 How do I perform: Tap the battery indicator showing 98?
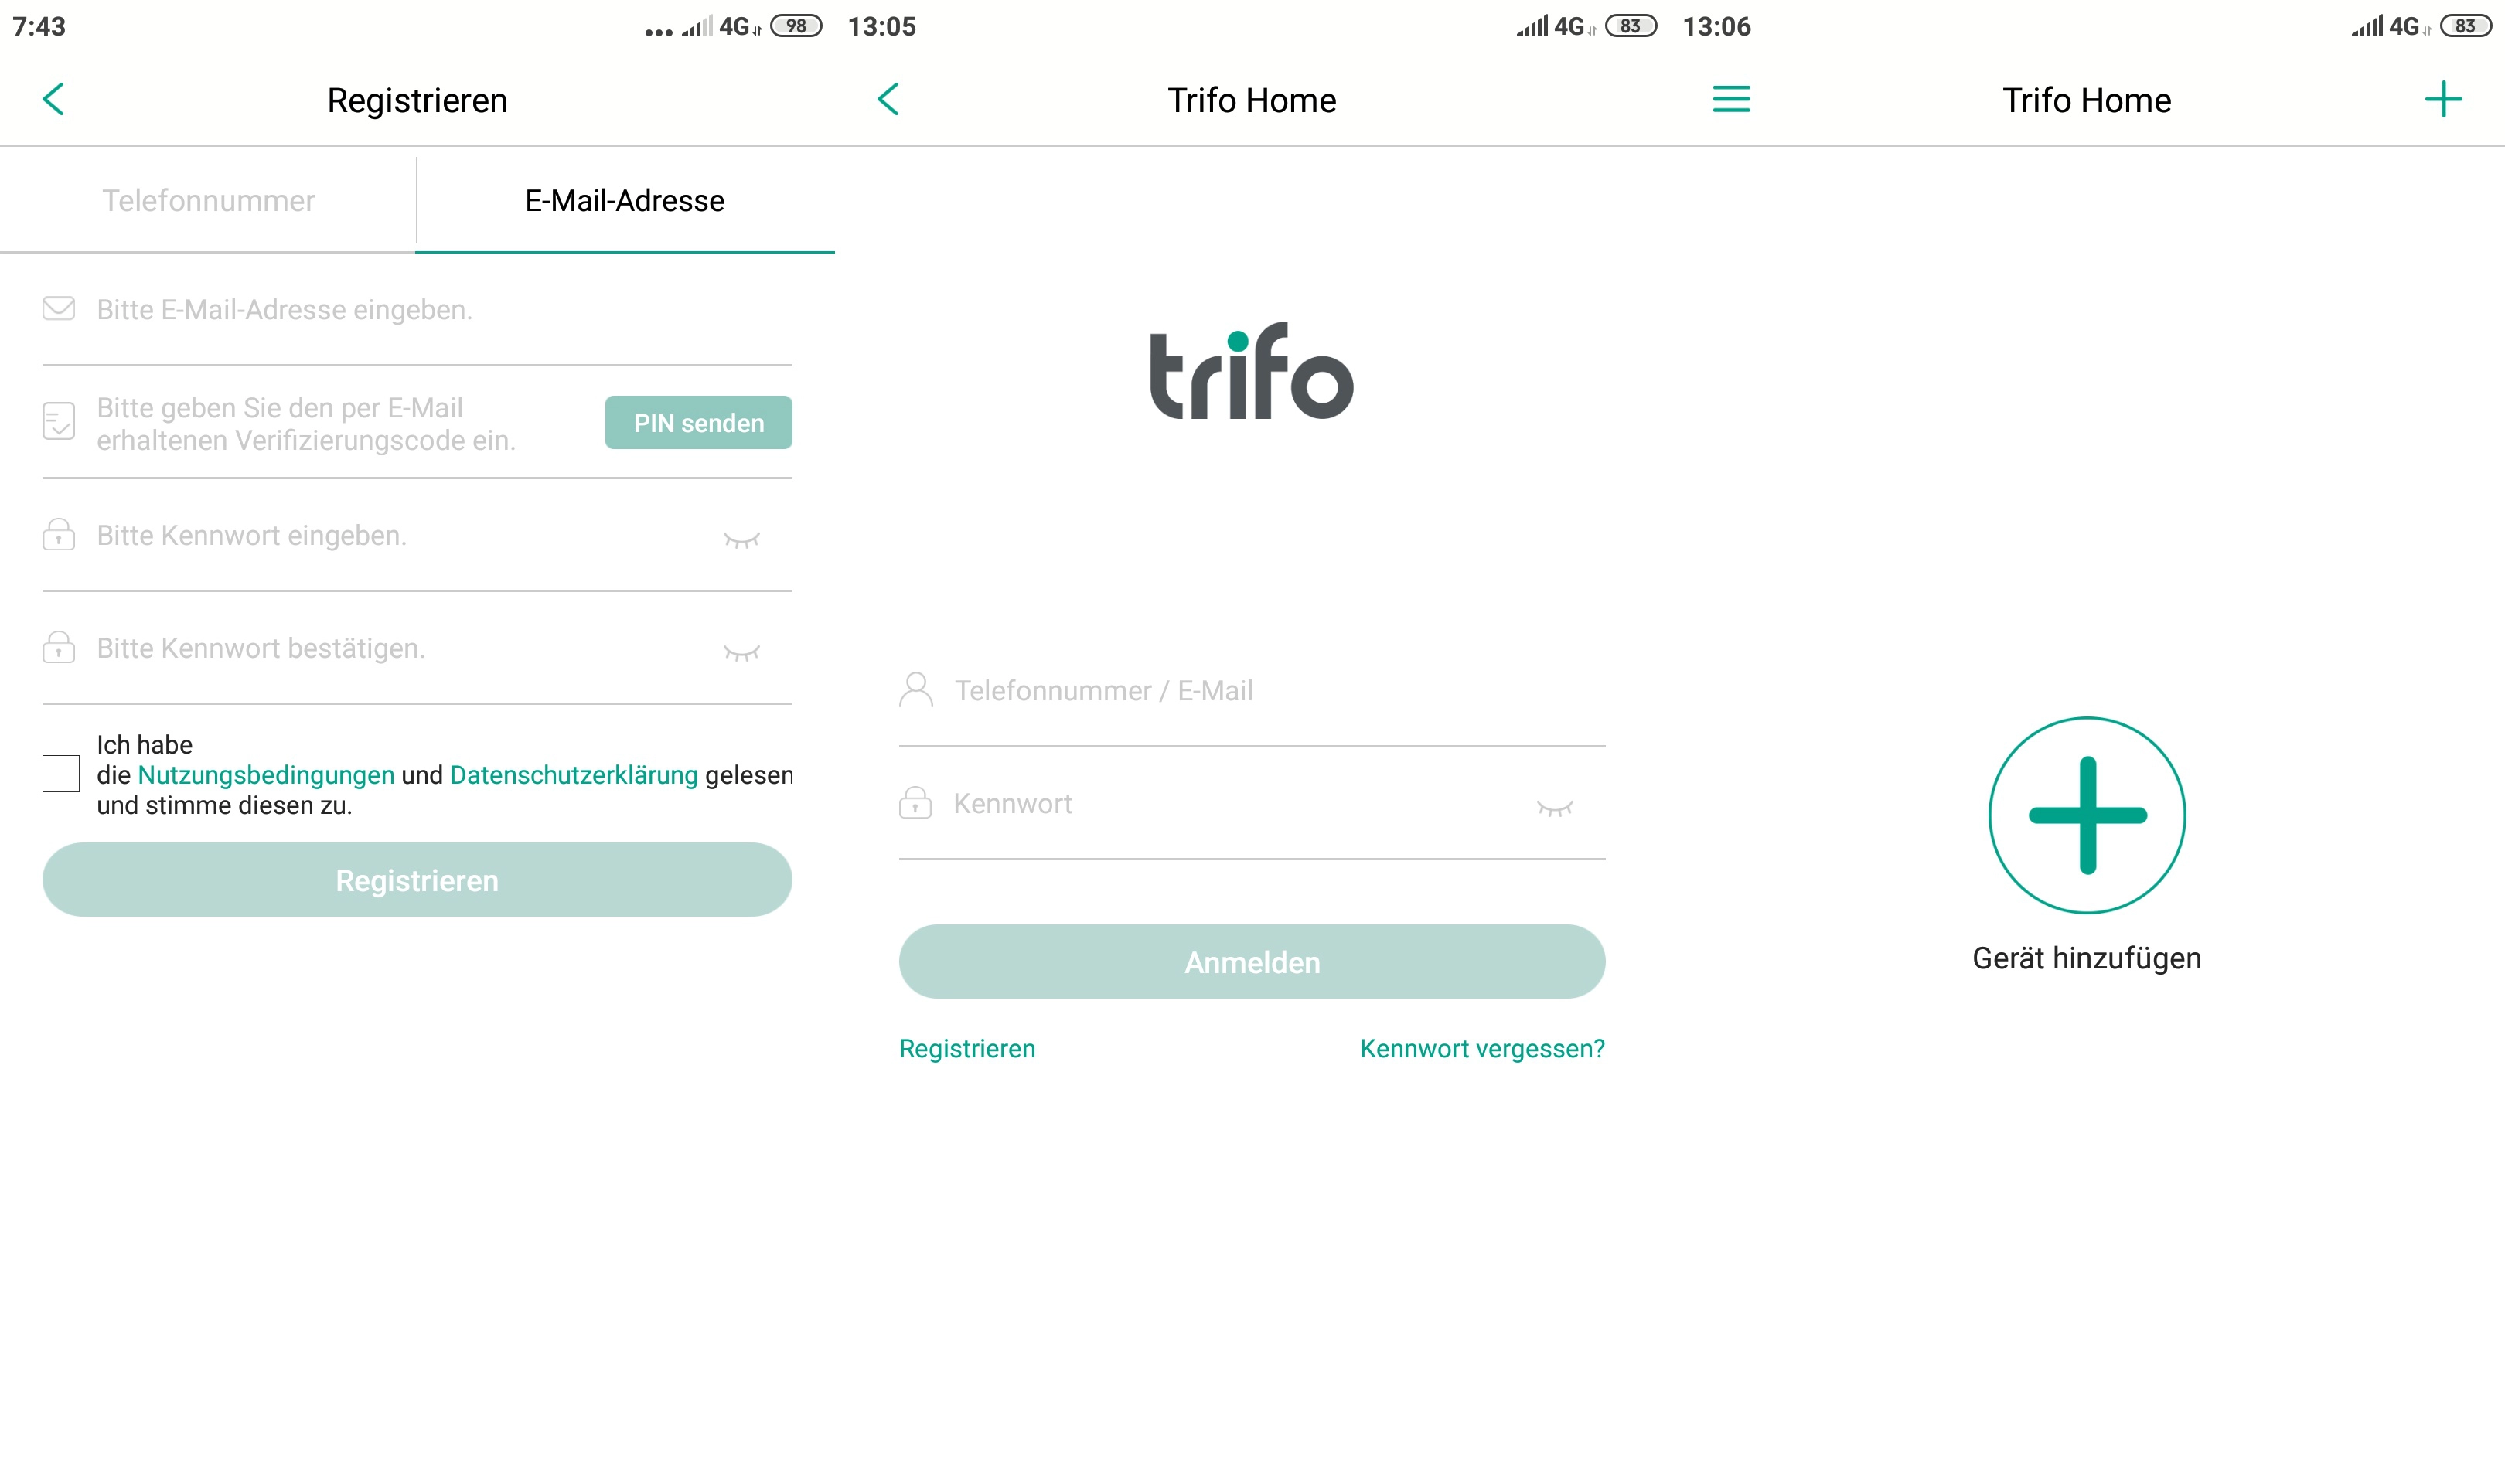click(x=796, y=26)
